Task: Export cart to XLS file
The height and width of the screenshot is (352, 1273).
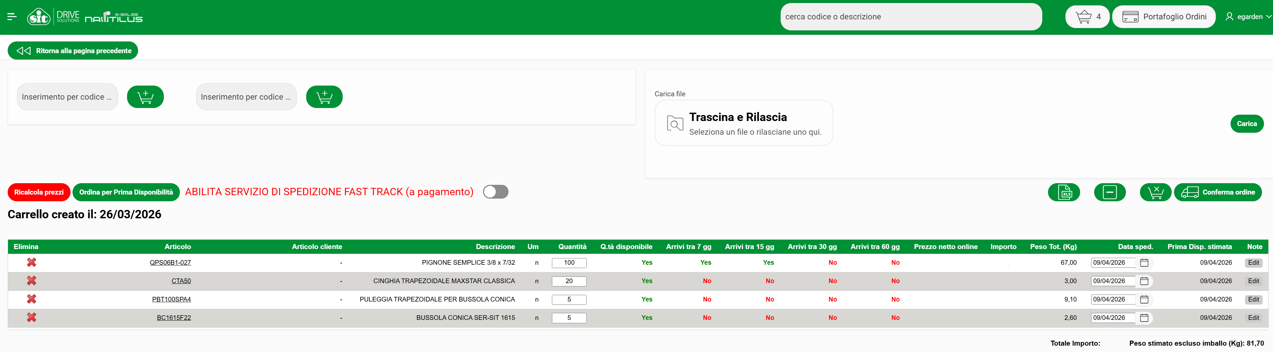Action: [1063, 192]
